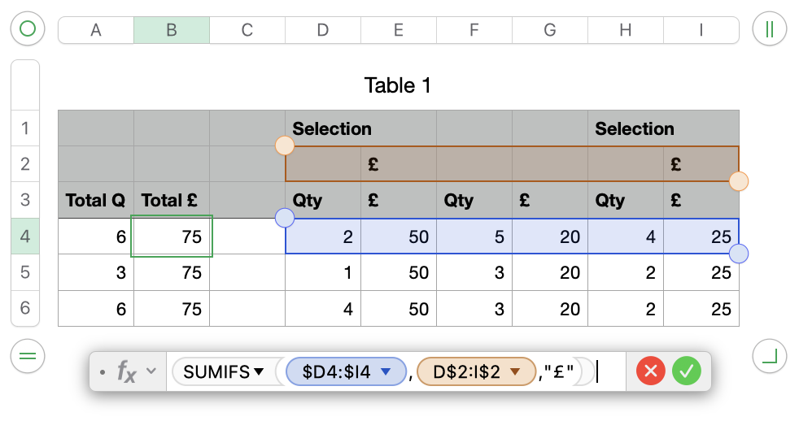Click the add-column handle at top-right
799x421 pixels.
click(x=769, y=30)
